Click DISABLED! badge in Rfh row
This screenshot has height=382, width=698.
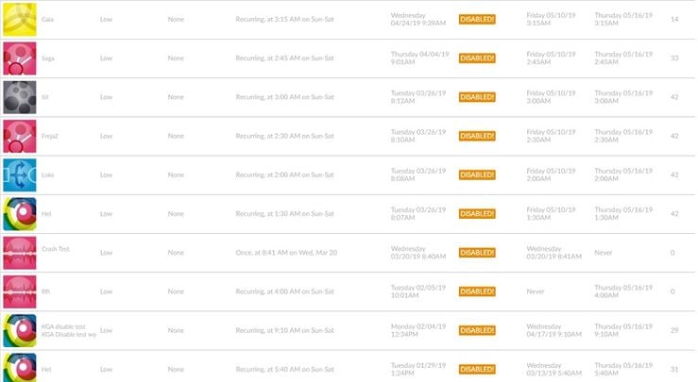(x=477, y=291)
